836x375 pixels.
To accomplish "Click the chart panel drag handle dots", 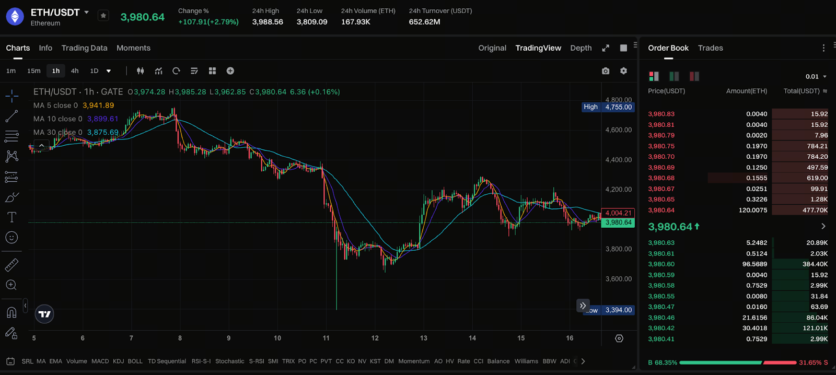I will pos(635,45).
